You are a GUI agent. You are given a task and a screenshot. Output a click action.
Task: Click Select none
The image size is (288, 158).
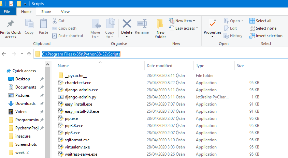[263, 28]
